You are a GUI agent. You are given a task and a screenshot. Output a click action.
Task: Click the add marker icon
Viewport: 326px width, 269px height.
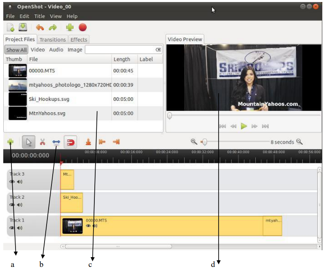click(x=88, y=142)
